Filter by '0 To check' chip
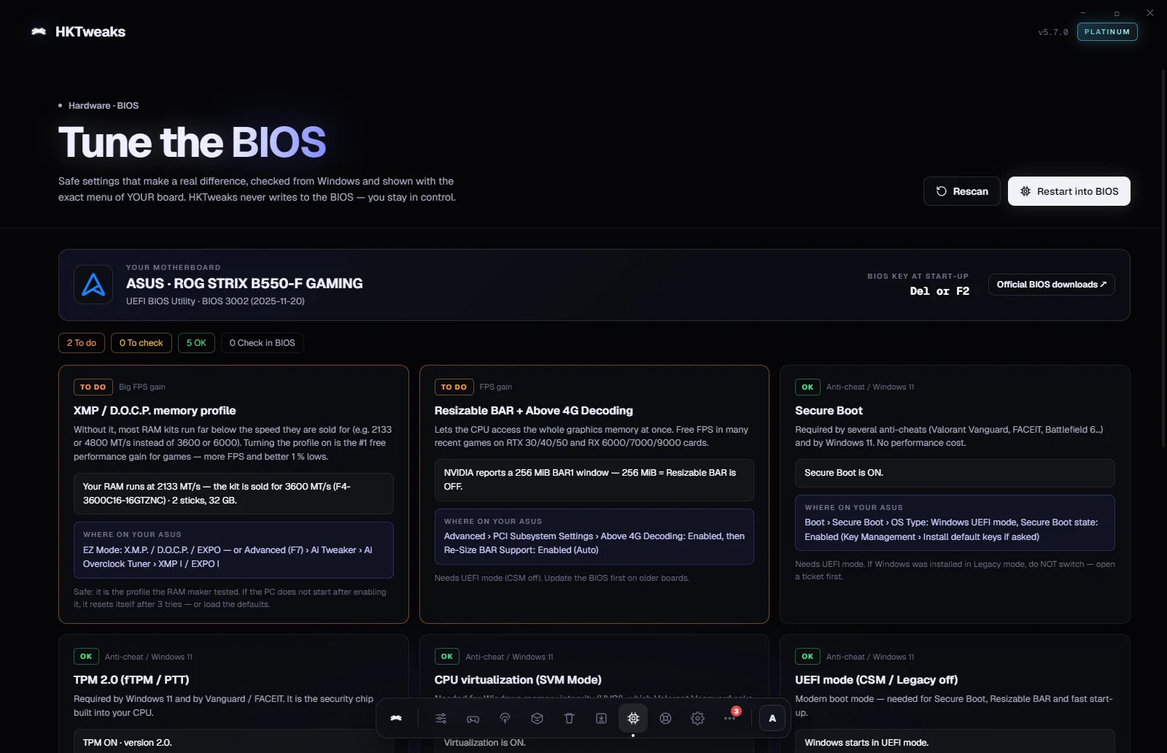 click(141, 343)
